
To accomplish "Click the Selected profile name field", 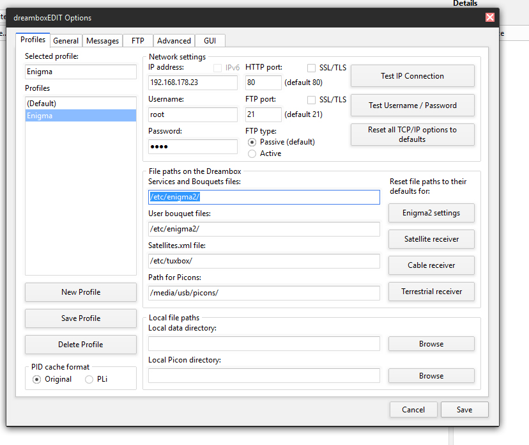I will (x=80, y=72).
